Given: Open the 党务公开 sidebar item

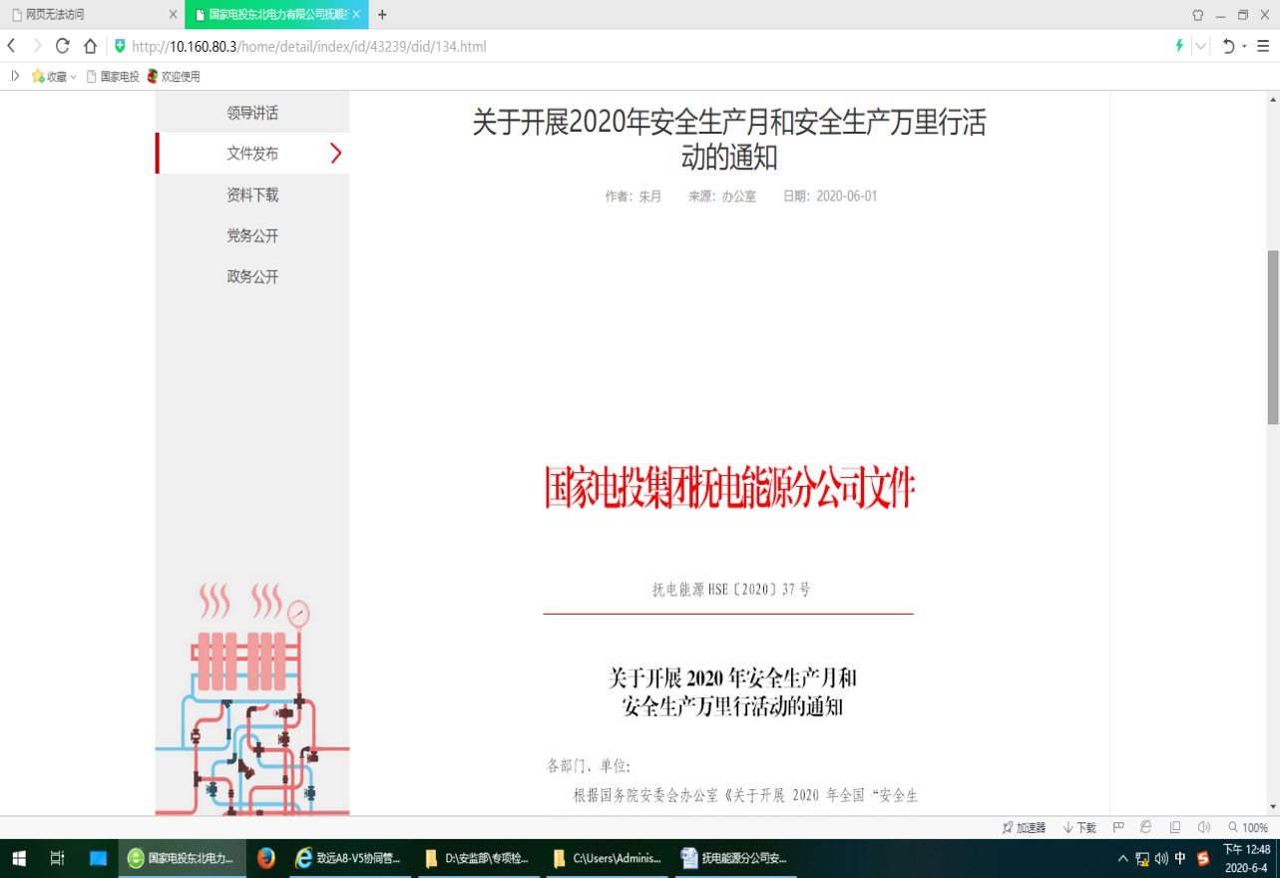Looking at the screenshot, I should click(x=252, y=235).
